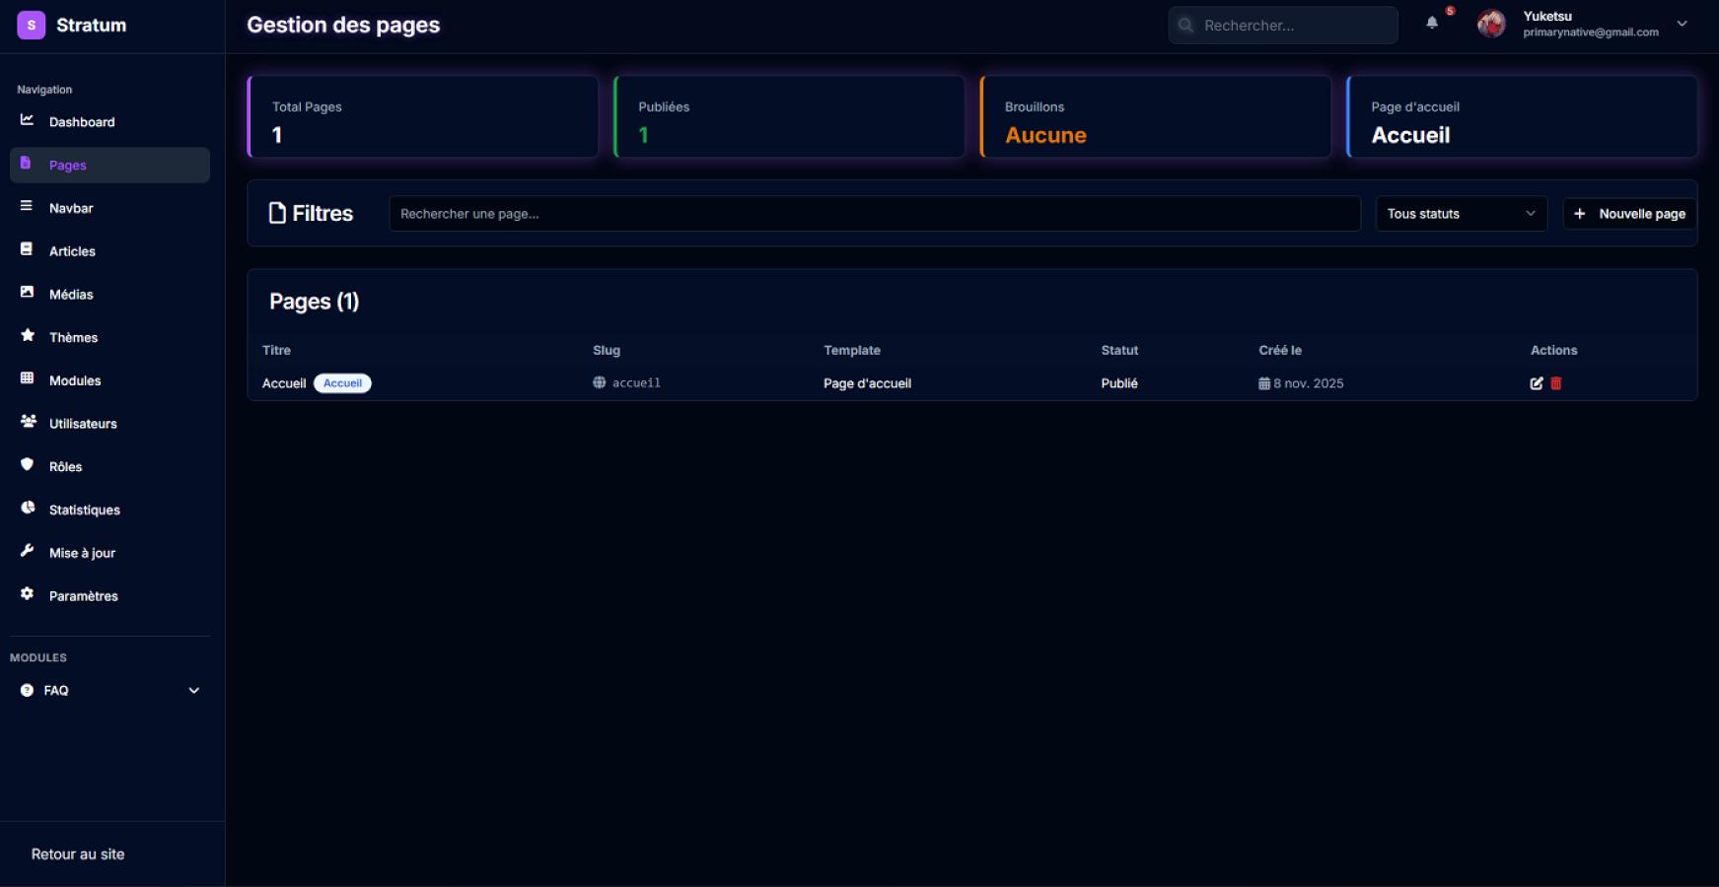Click the red delete trash icon
Screen dimensions: 1719x887
[1556, 383]
